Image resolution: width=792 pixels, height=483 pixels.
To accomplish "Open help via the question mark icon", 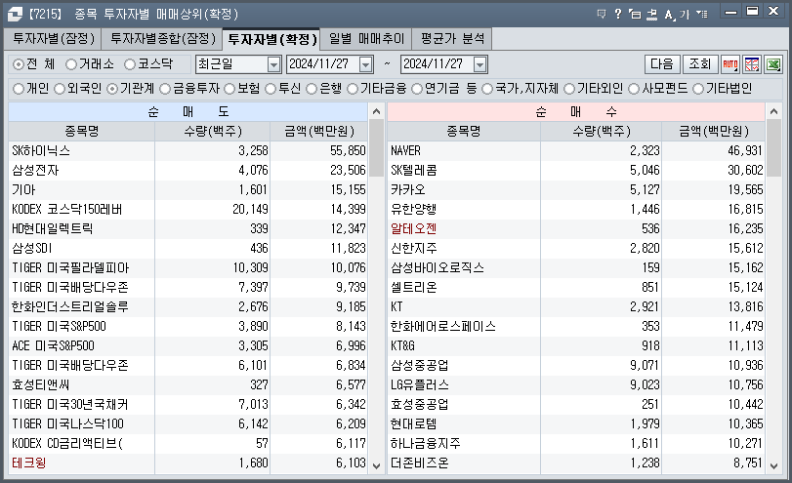I will coord(618,14).
